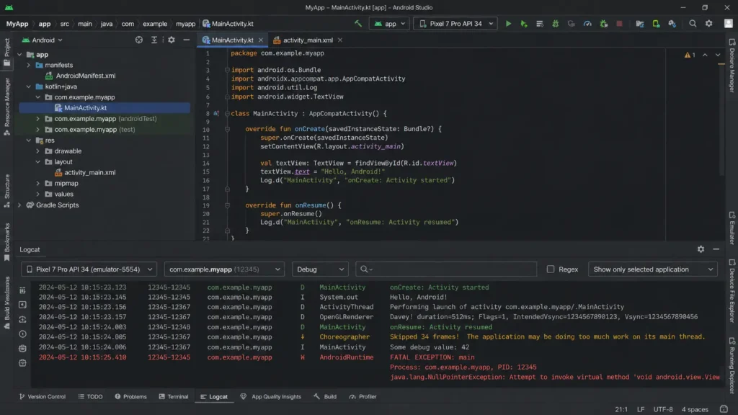This screenshot has height=415, width=738.
Task: Open Logcat device selector emulator-5554
Action: (x=89, y=269)
